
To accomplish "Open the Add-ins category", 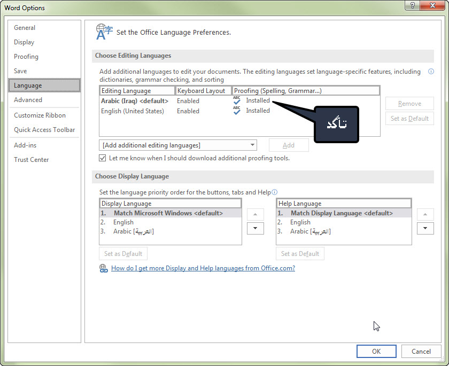I will coord(44,145).
